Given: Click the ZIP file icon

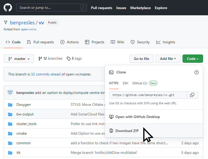Looking at the screenshot, I should point(111,131).
